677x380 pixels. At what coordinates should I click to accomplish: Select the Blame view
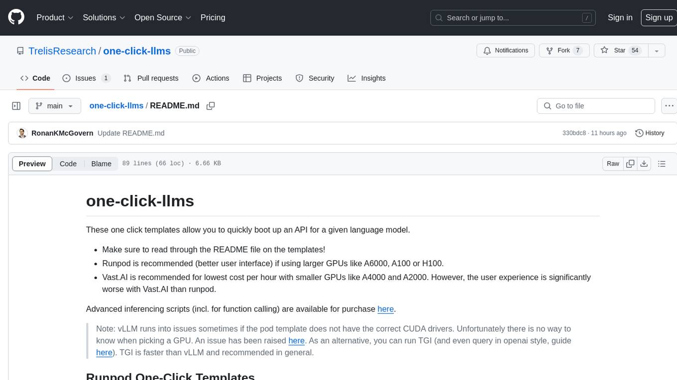click(101, 164)
